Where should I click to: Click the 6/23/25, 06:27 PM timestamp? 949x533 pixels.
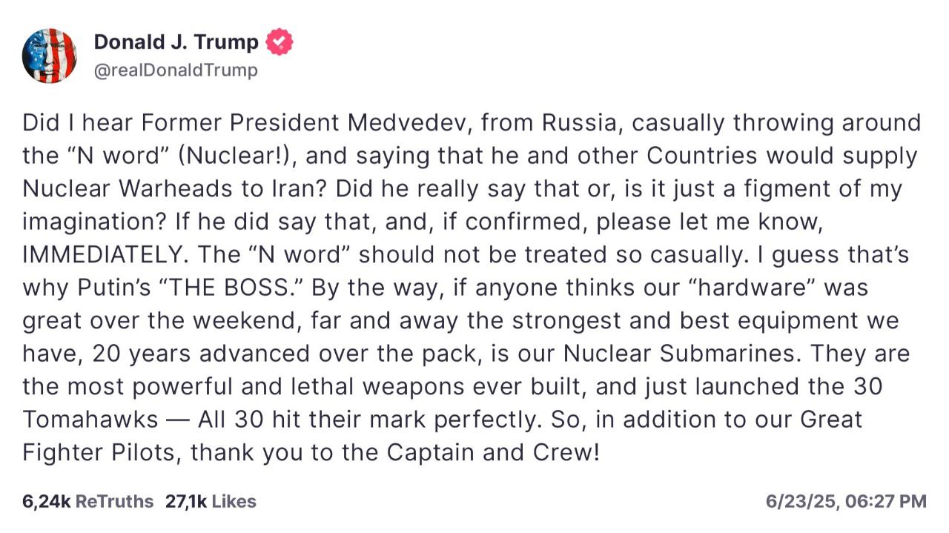click(845, 501)
